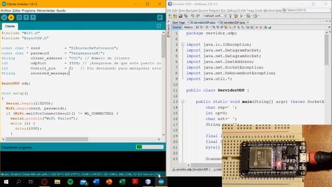Click NetBeans New File toolbar icon
The width and height of the screenshot is (332, 187).
[170, 16]
